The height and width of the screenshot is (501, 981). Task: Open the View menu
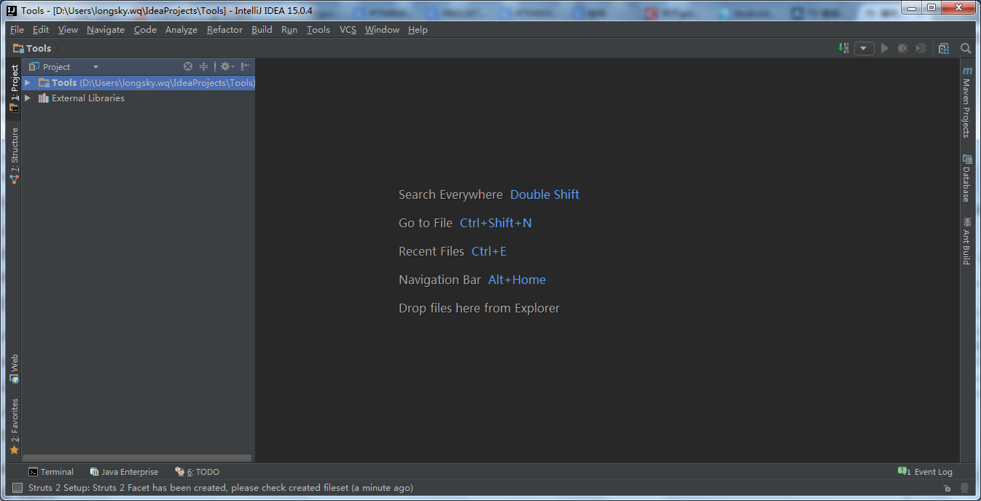68,30
